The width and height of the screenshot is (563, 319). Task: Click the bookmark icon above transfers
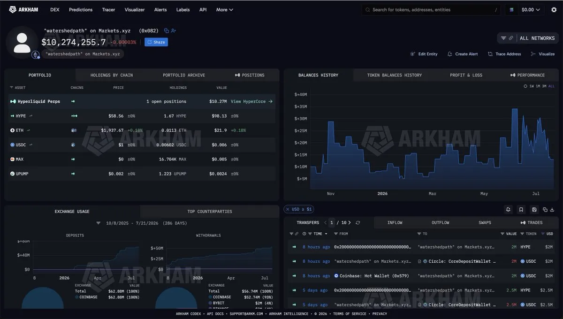pyautogui.click(x=521, y=209)
